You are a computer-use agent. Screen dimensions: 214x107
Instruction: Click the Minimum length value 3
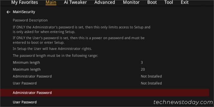(142, 63)
